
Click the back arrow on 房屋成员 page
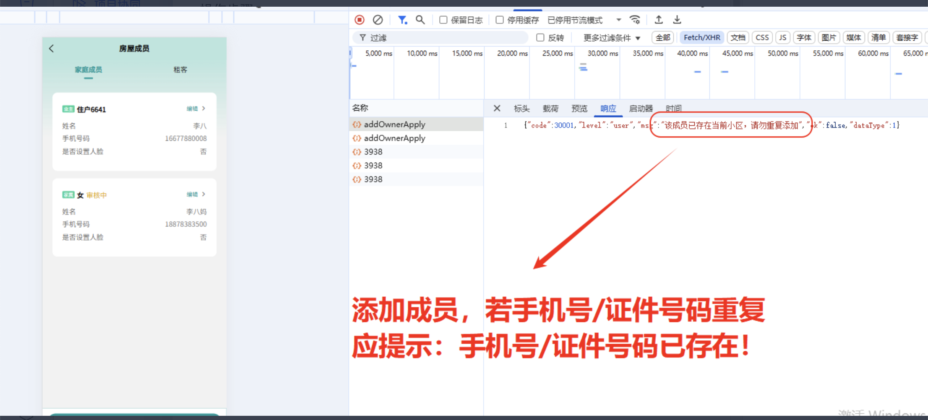point(51,48)
